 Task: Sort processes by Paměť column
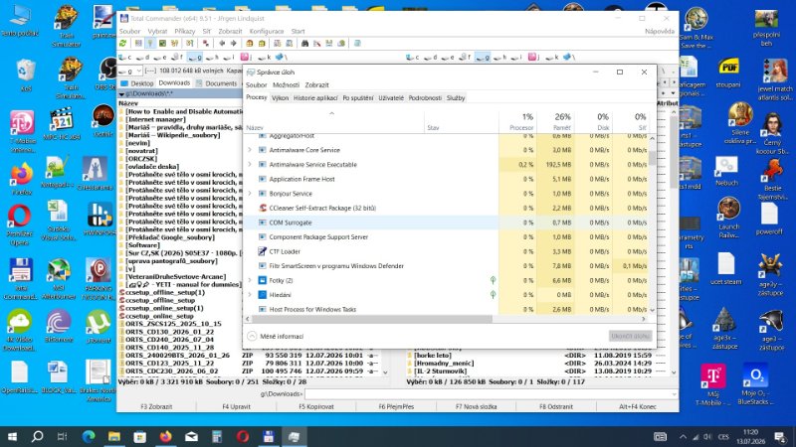(555, 121)
